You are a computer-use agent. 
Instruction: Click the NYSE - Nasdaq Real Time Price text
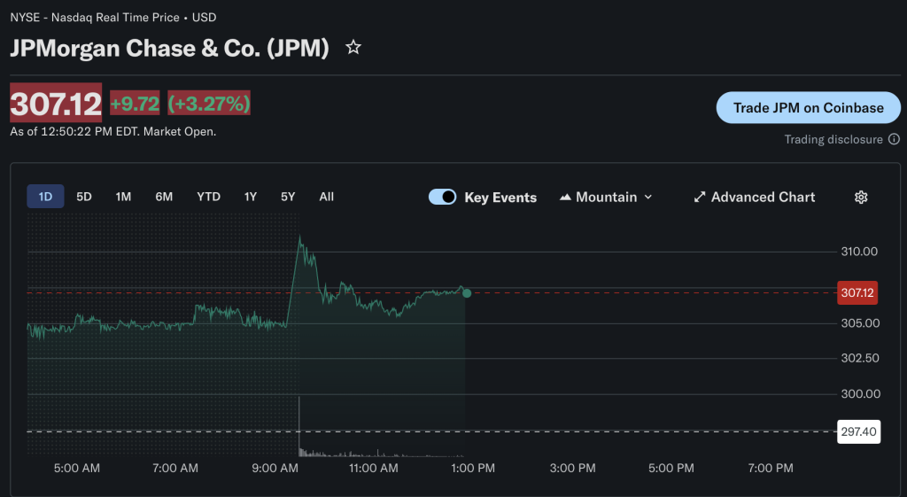click(95, 18)
